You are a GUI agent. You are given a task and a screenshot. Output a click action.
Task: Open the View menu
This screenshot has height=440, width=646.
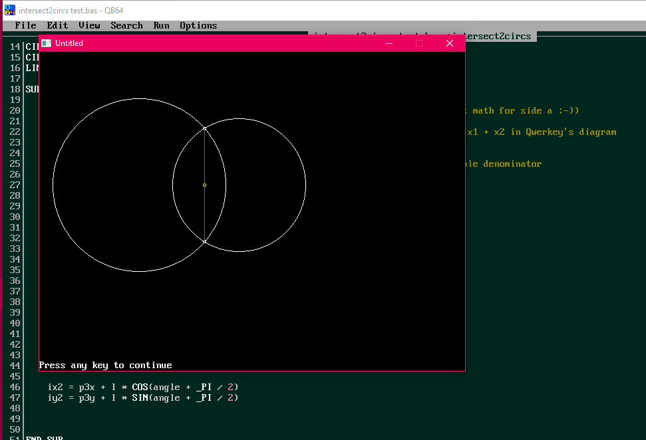(89, 25)
